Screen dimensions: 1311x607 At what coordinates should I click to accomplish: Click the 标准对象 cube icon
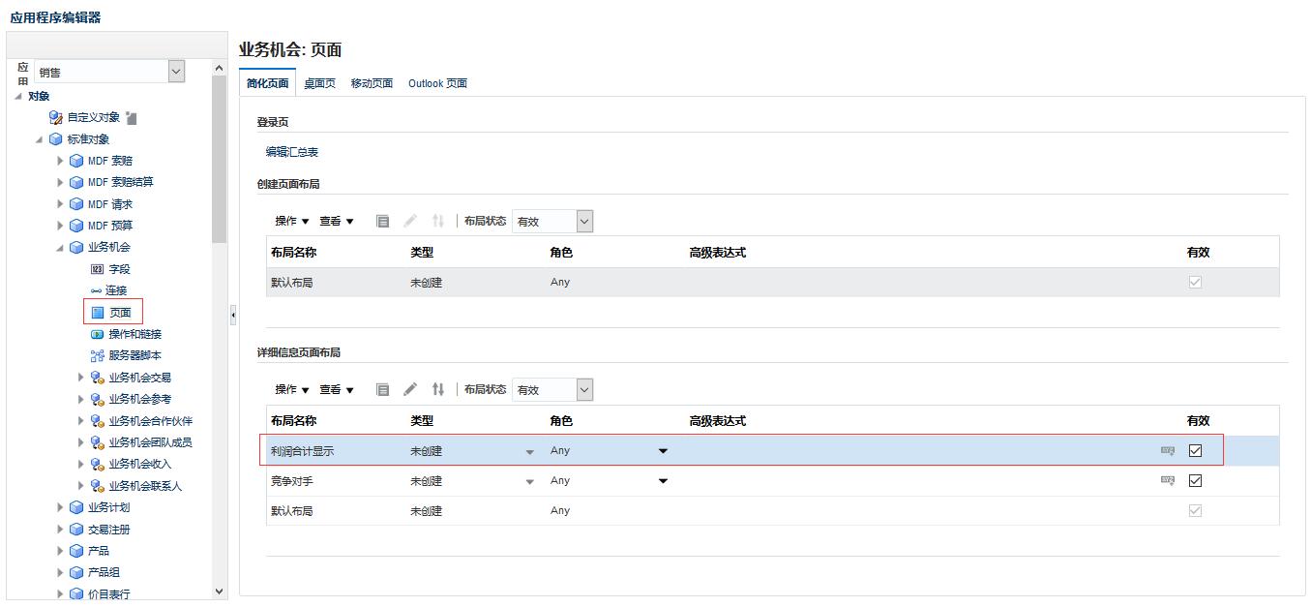pos(56,139)
